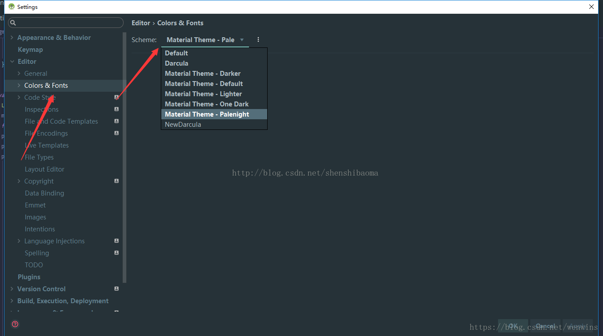The width and height of the screenshot is (603, 336).
Task: Open File and Code Templates page
Action: pyautogui.click(x=61, y=121)
